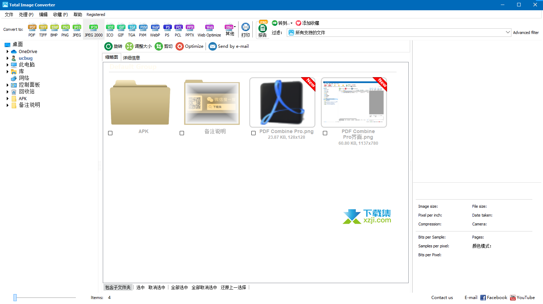This screenshot has width=543, height=304.
Task: Click the E-mail link
Action: click(x=471, y=298)
